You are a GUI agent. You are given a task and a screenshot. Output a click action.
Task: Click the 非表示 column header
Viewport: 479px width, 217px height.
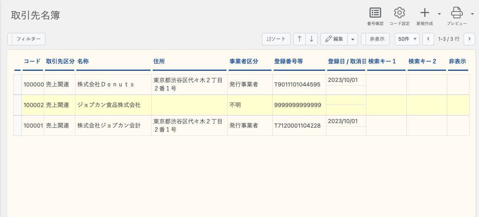coord(457,61)
